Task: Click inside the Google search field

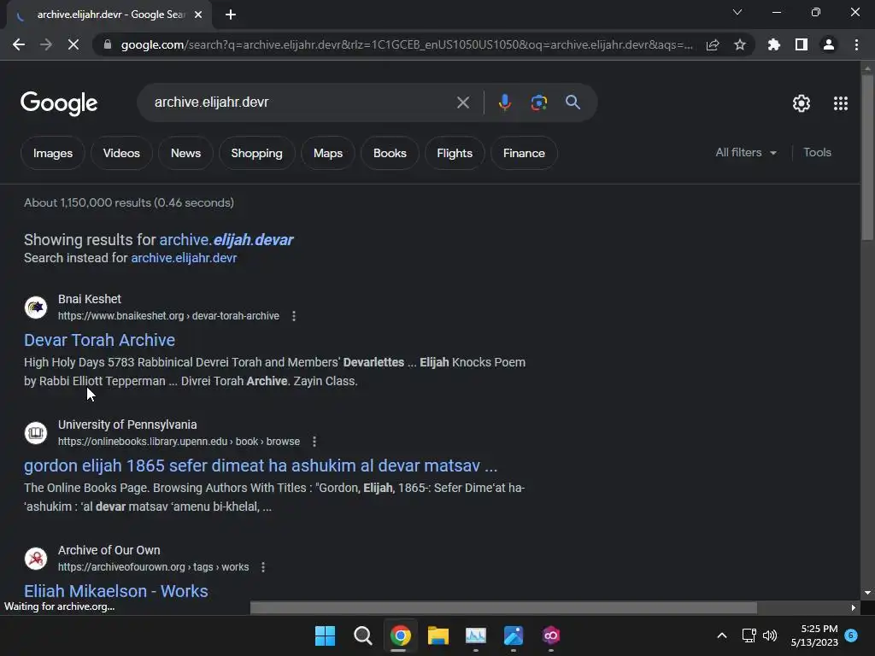Action: pos(302,102)
